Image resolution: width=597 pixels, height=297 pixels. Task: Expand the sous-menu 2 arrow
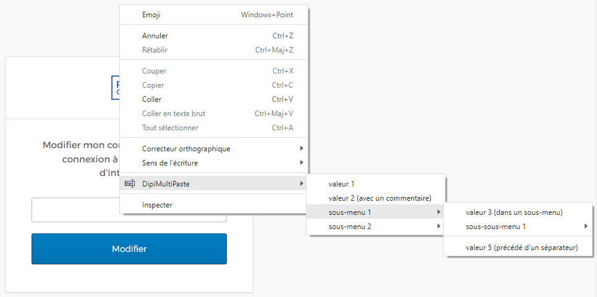pyautogui.click(x=439, y=226)
